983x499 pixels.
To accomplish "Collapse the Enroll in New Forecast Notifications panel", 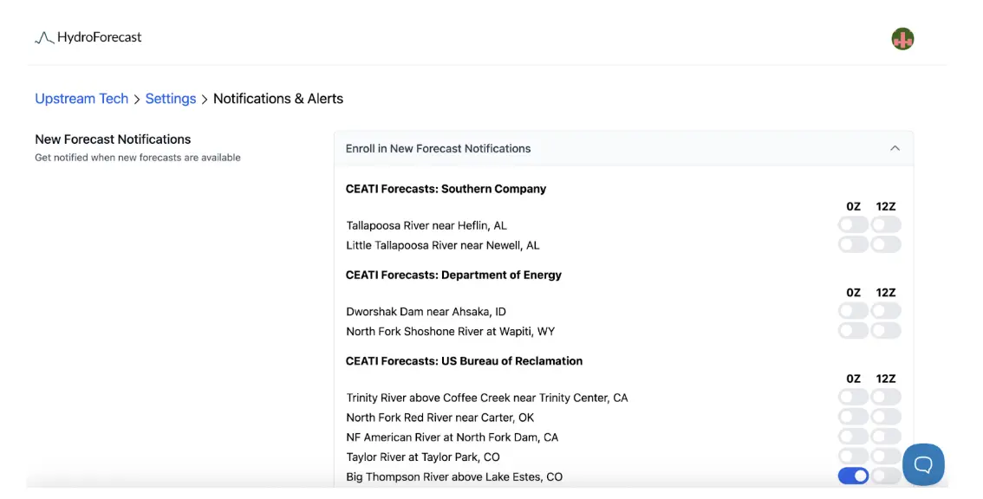I will tap(895, 148).
